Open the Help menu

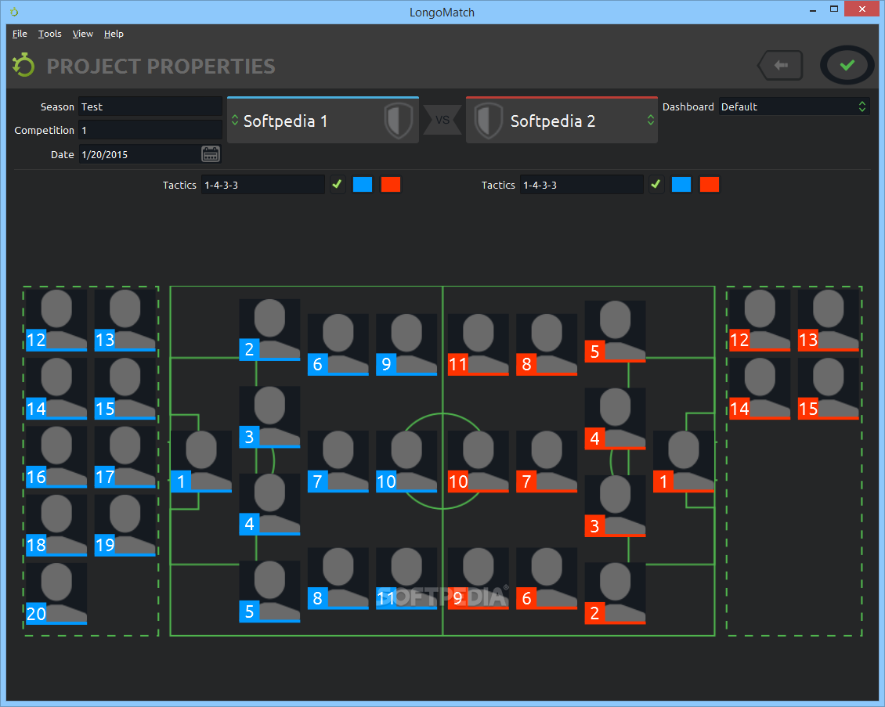click(114, 34)
